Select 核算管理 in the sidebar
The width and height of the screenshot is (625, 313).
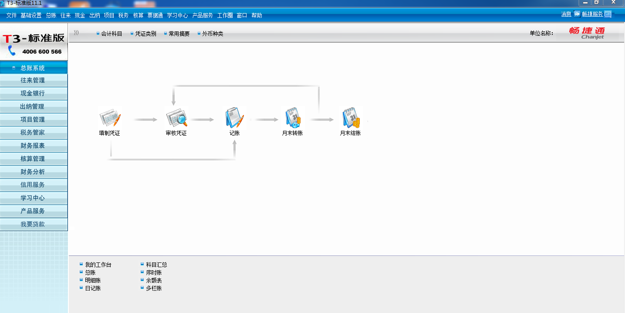click(x=34, y=159)
